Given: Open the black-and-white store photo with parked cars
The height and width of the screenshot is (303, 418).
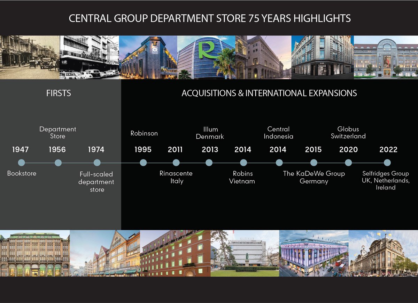Looking at the screenshot, I should pos(90,57).
